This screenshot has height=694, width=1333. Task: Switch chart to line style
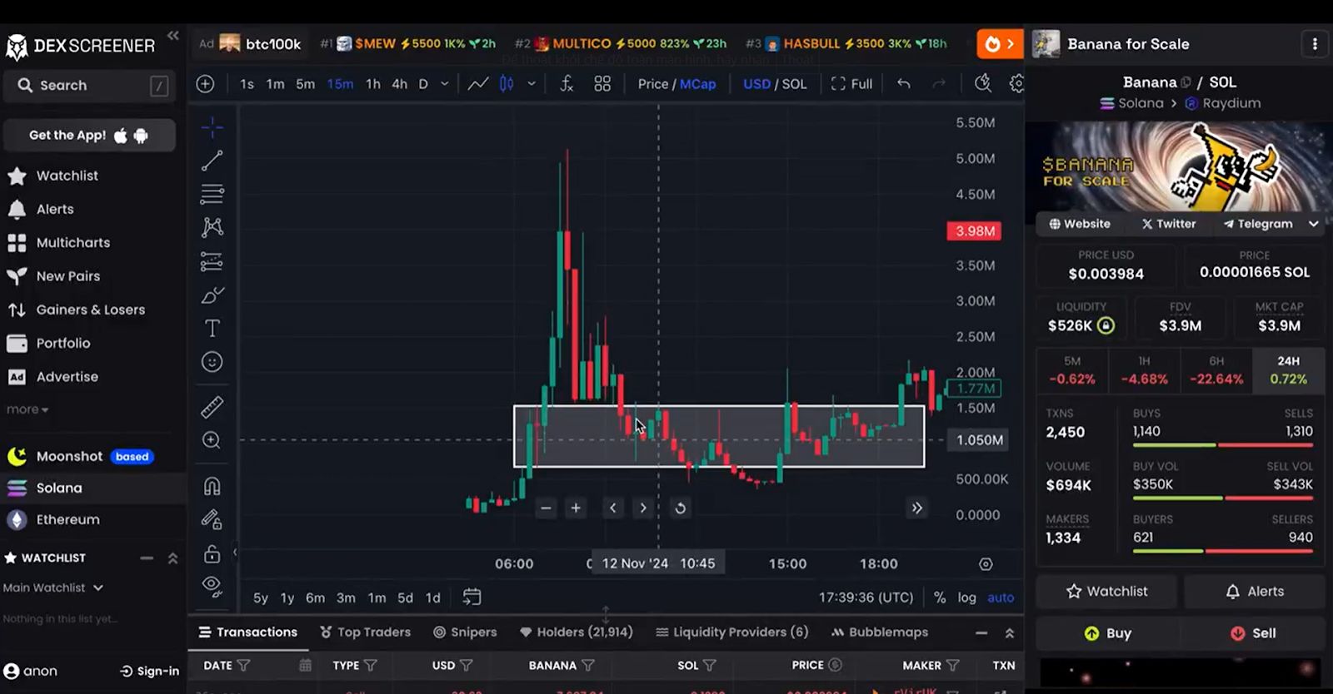[x=478, y=84]
